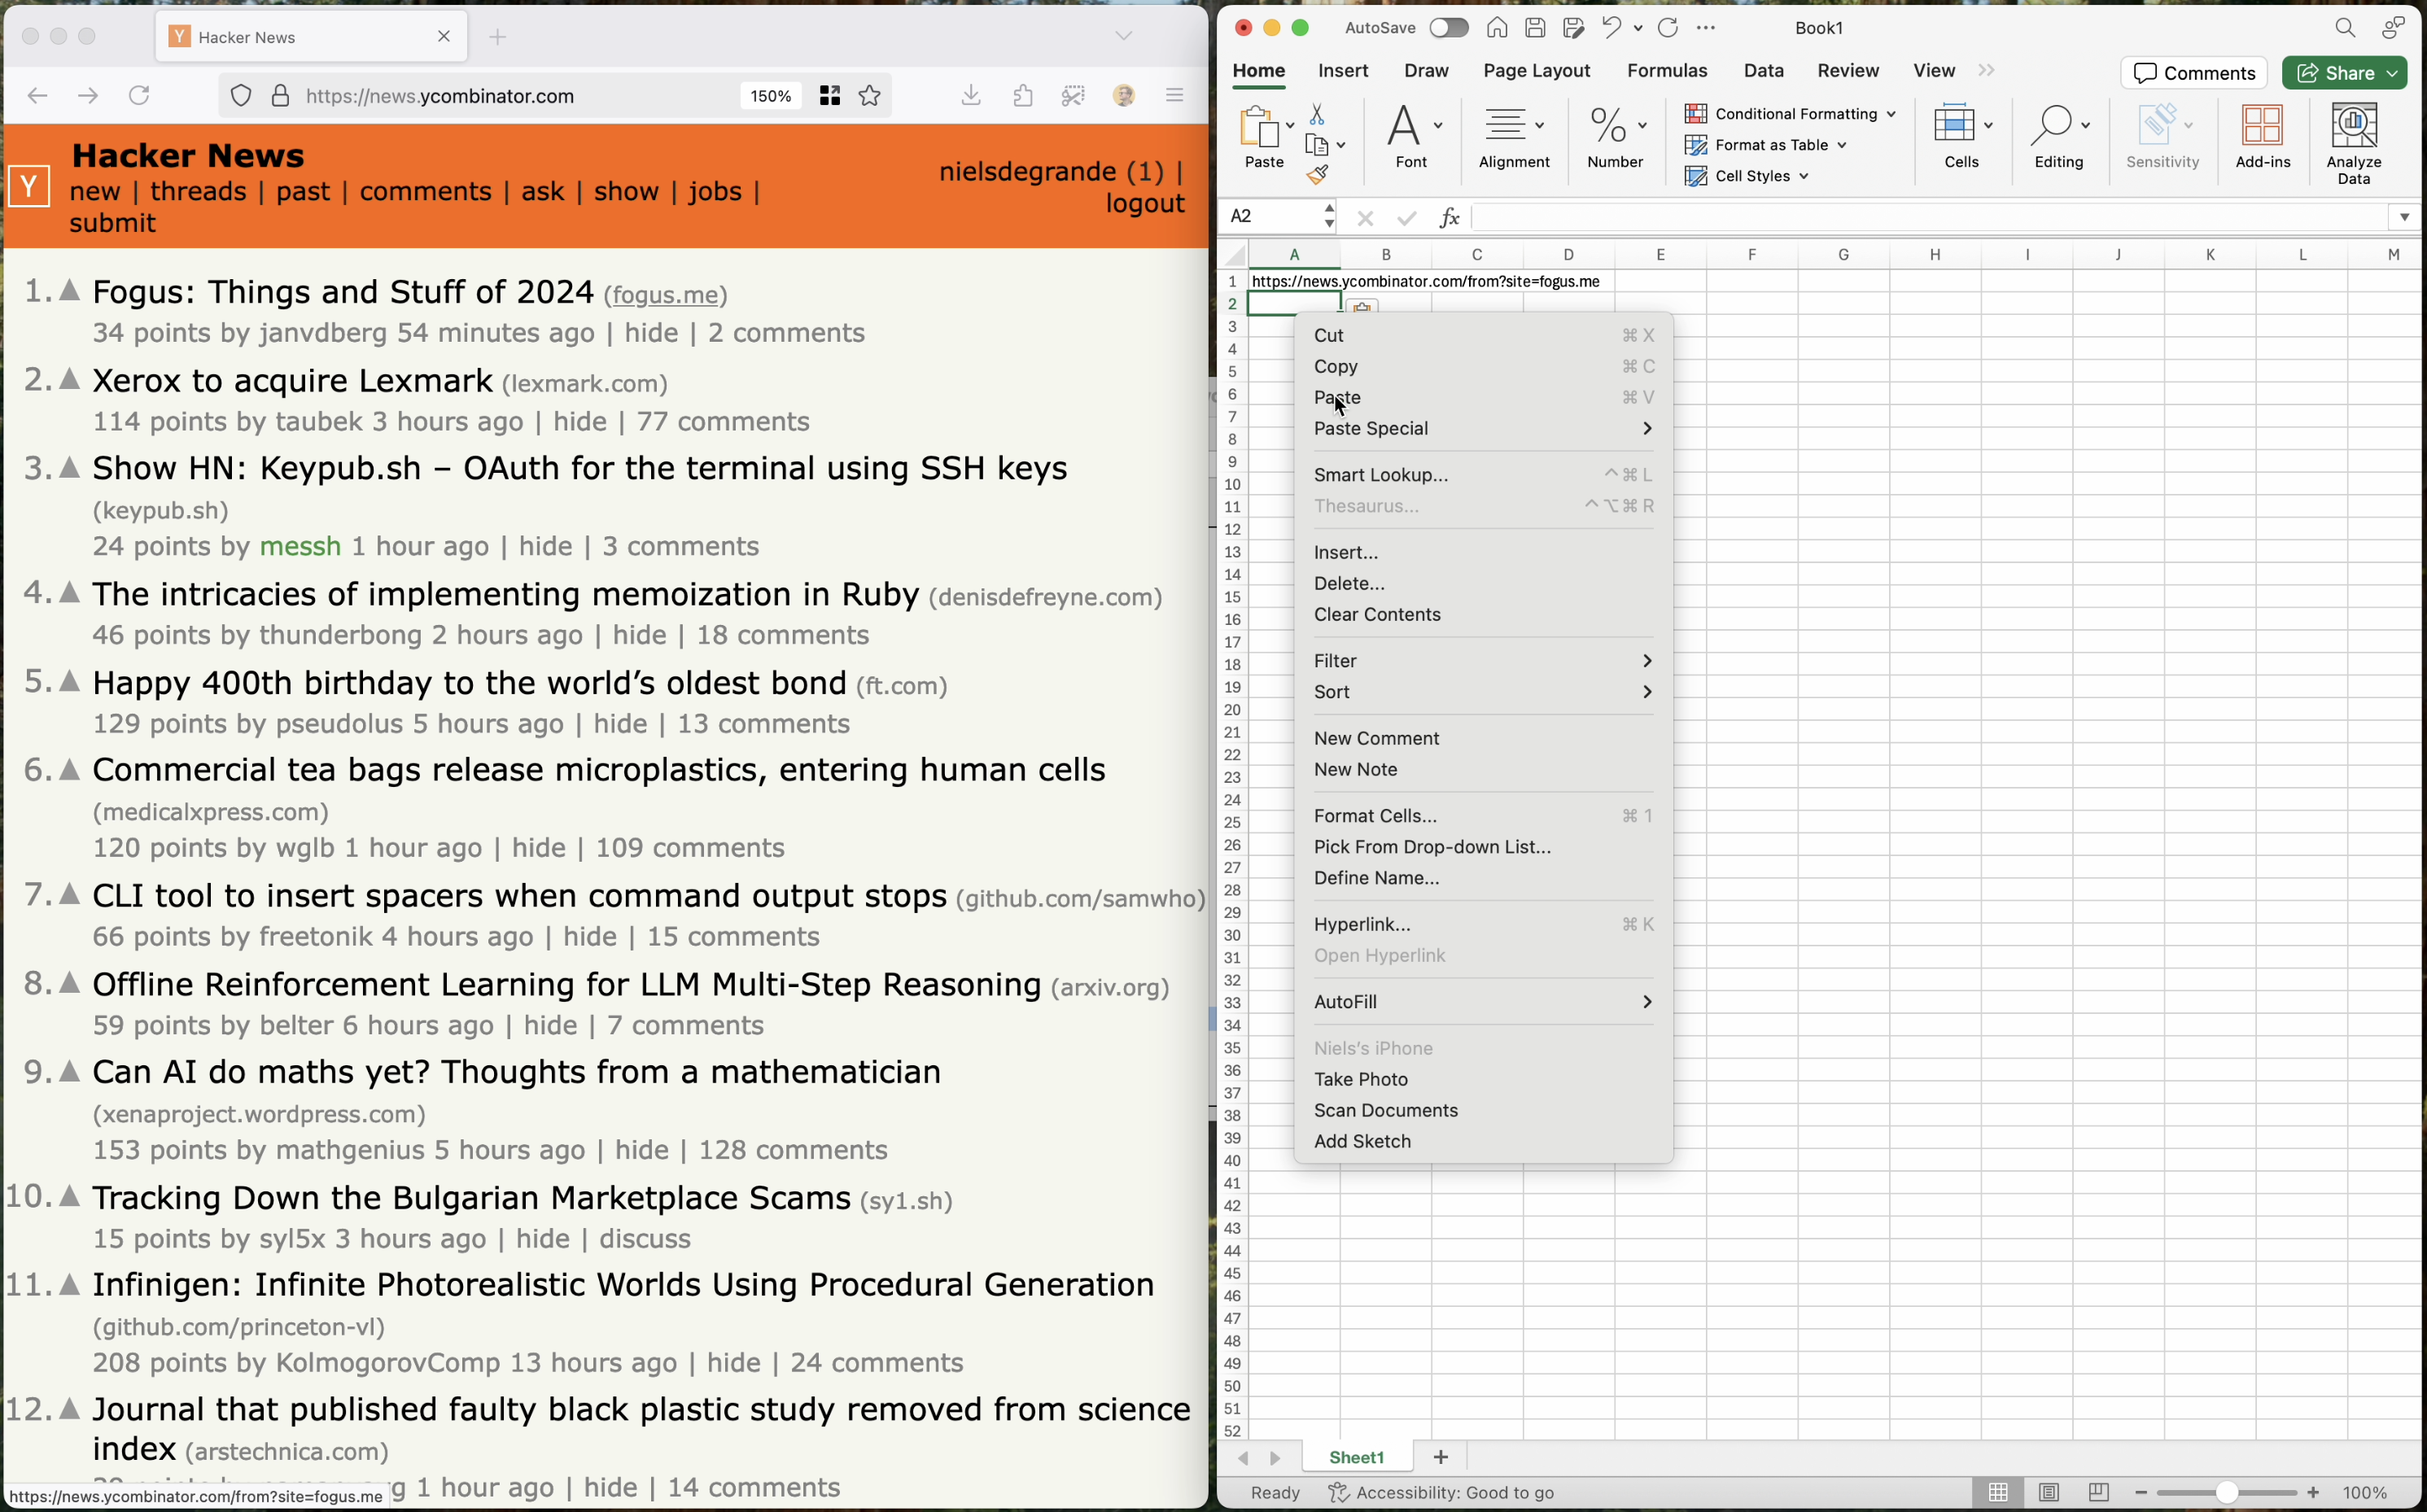The image size is (2427, 1512).
Task: Expand the AutoFill submenu
Action: point(1483,1001)
